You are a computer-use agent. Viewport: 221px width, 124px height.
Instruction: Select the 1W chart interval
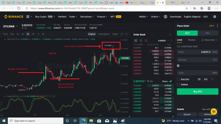pyautogui.click(x=33, y=34)
